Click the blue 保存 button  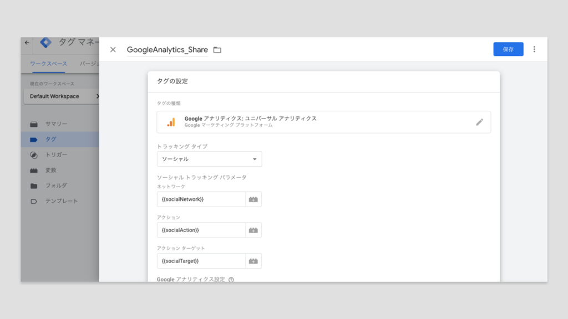(x=508, y=49)
